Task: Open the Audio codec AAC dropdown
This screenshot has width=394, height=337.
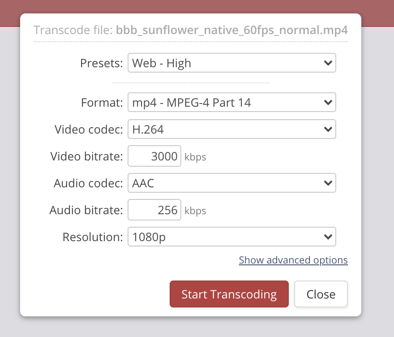Action: [x=231, y=183]
